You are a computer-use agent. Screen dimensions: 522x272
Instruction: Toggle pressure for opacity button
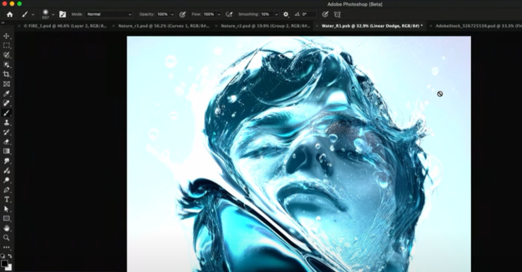[182, 14]
